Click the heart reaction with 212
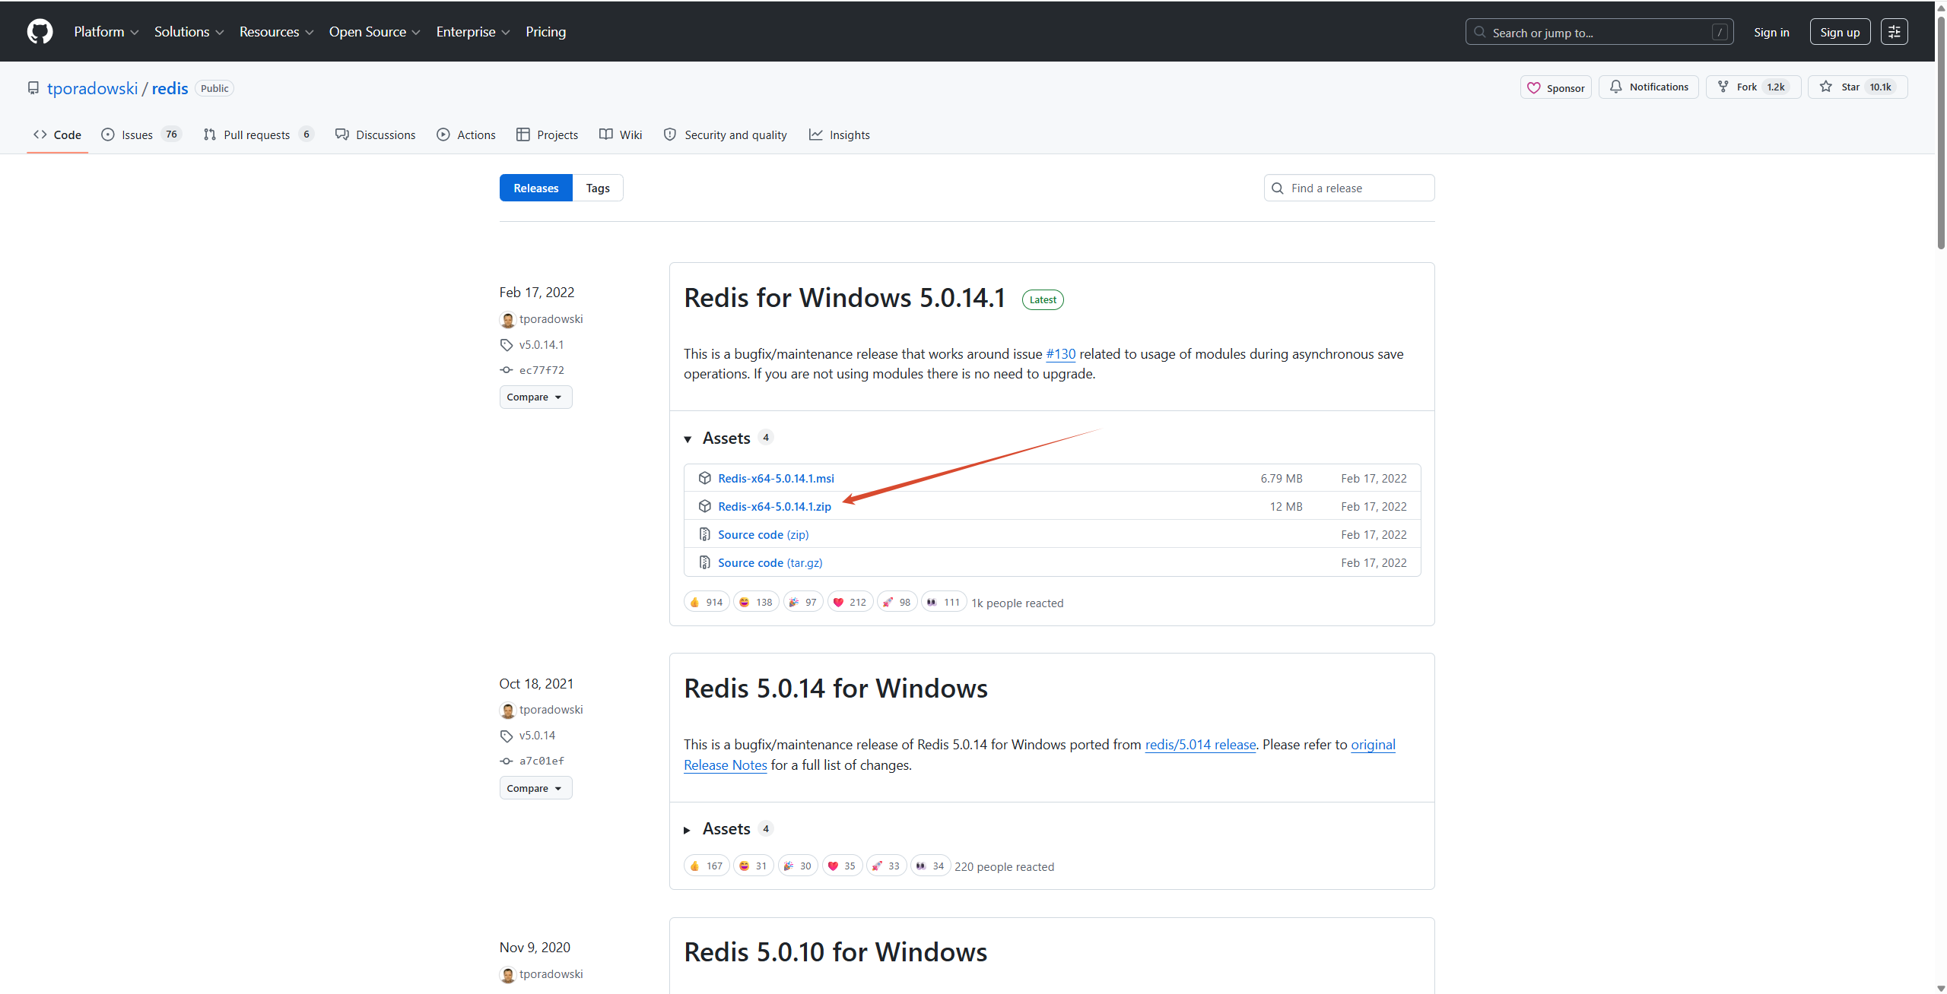 (x=850, y=602)
